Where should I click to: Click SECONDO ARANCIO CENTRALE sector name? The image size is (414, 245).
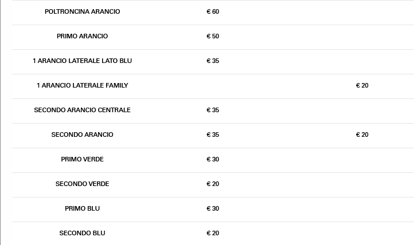(x=82, y=110)
